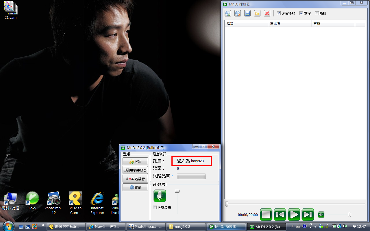Disable the 重複 repeat checkbox
This screenshot has height=231, width=370.
coord(301,13)
